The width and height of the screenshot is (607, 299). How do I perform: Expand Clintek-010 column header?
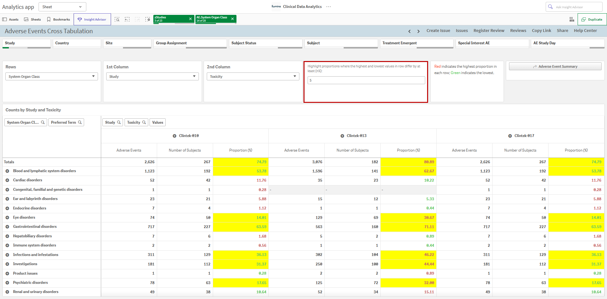[174, 136]
